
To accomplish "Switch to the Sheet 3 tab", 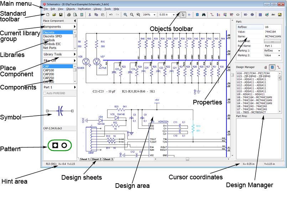I will point(108,159).
